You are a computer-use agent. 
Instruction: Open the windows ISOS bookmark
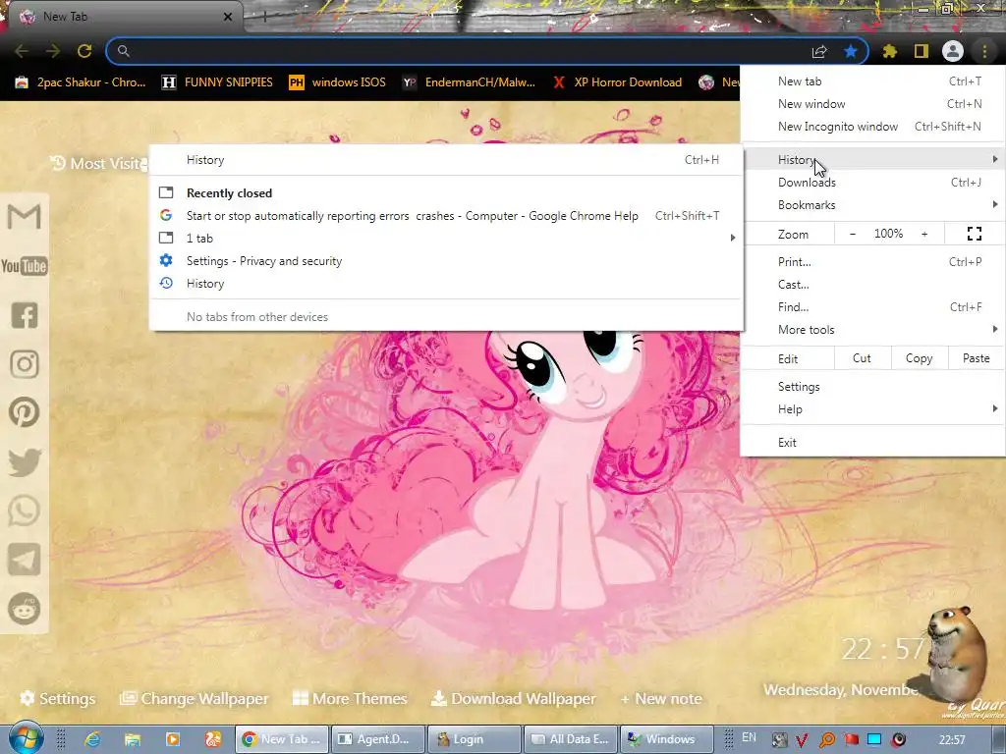pyautogui.click(x=338, y=82)
